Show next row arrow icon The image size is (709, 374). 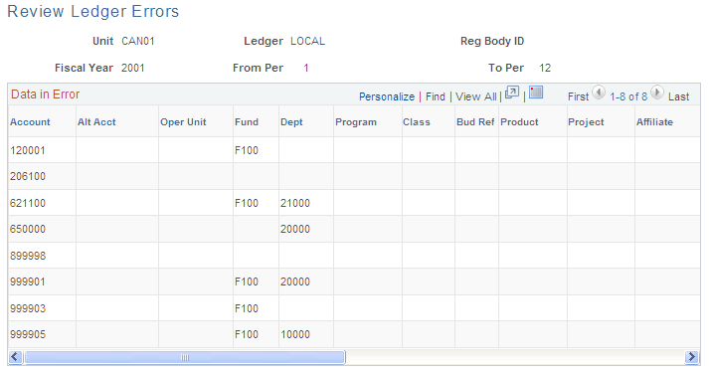[657, 93]
